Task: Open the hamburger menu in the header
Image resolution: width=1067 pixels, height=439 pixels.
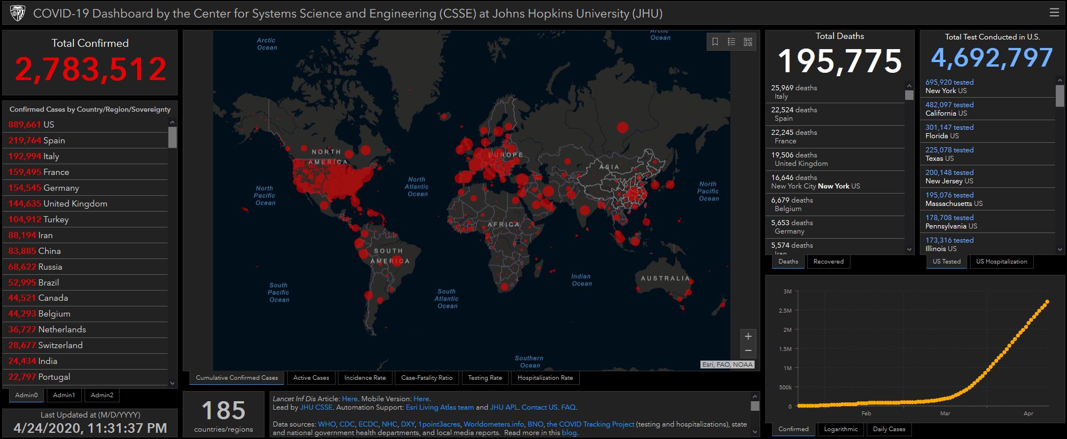Action: pyautogui.click(x=1054, y=12)
